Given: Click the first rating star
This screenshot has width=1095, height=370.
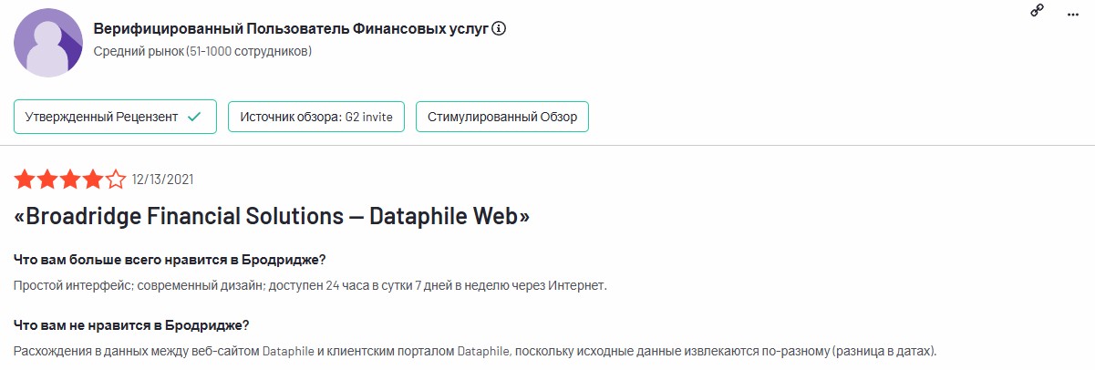Looking at the screenshot, I should pyautogui.click(x=25, y=180).
